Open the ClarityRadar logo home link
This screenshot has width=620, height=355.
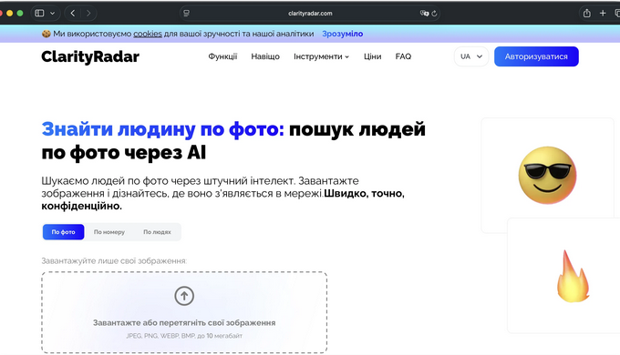coord(90,56)
